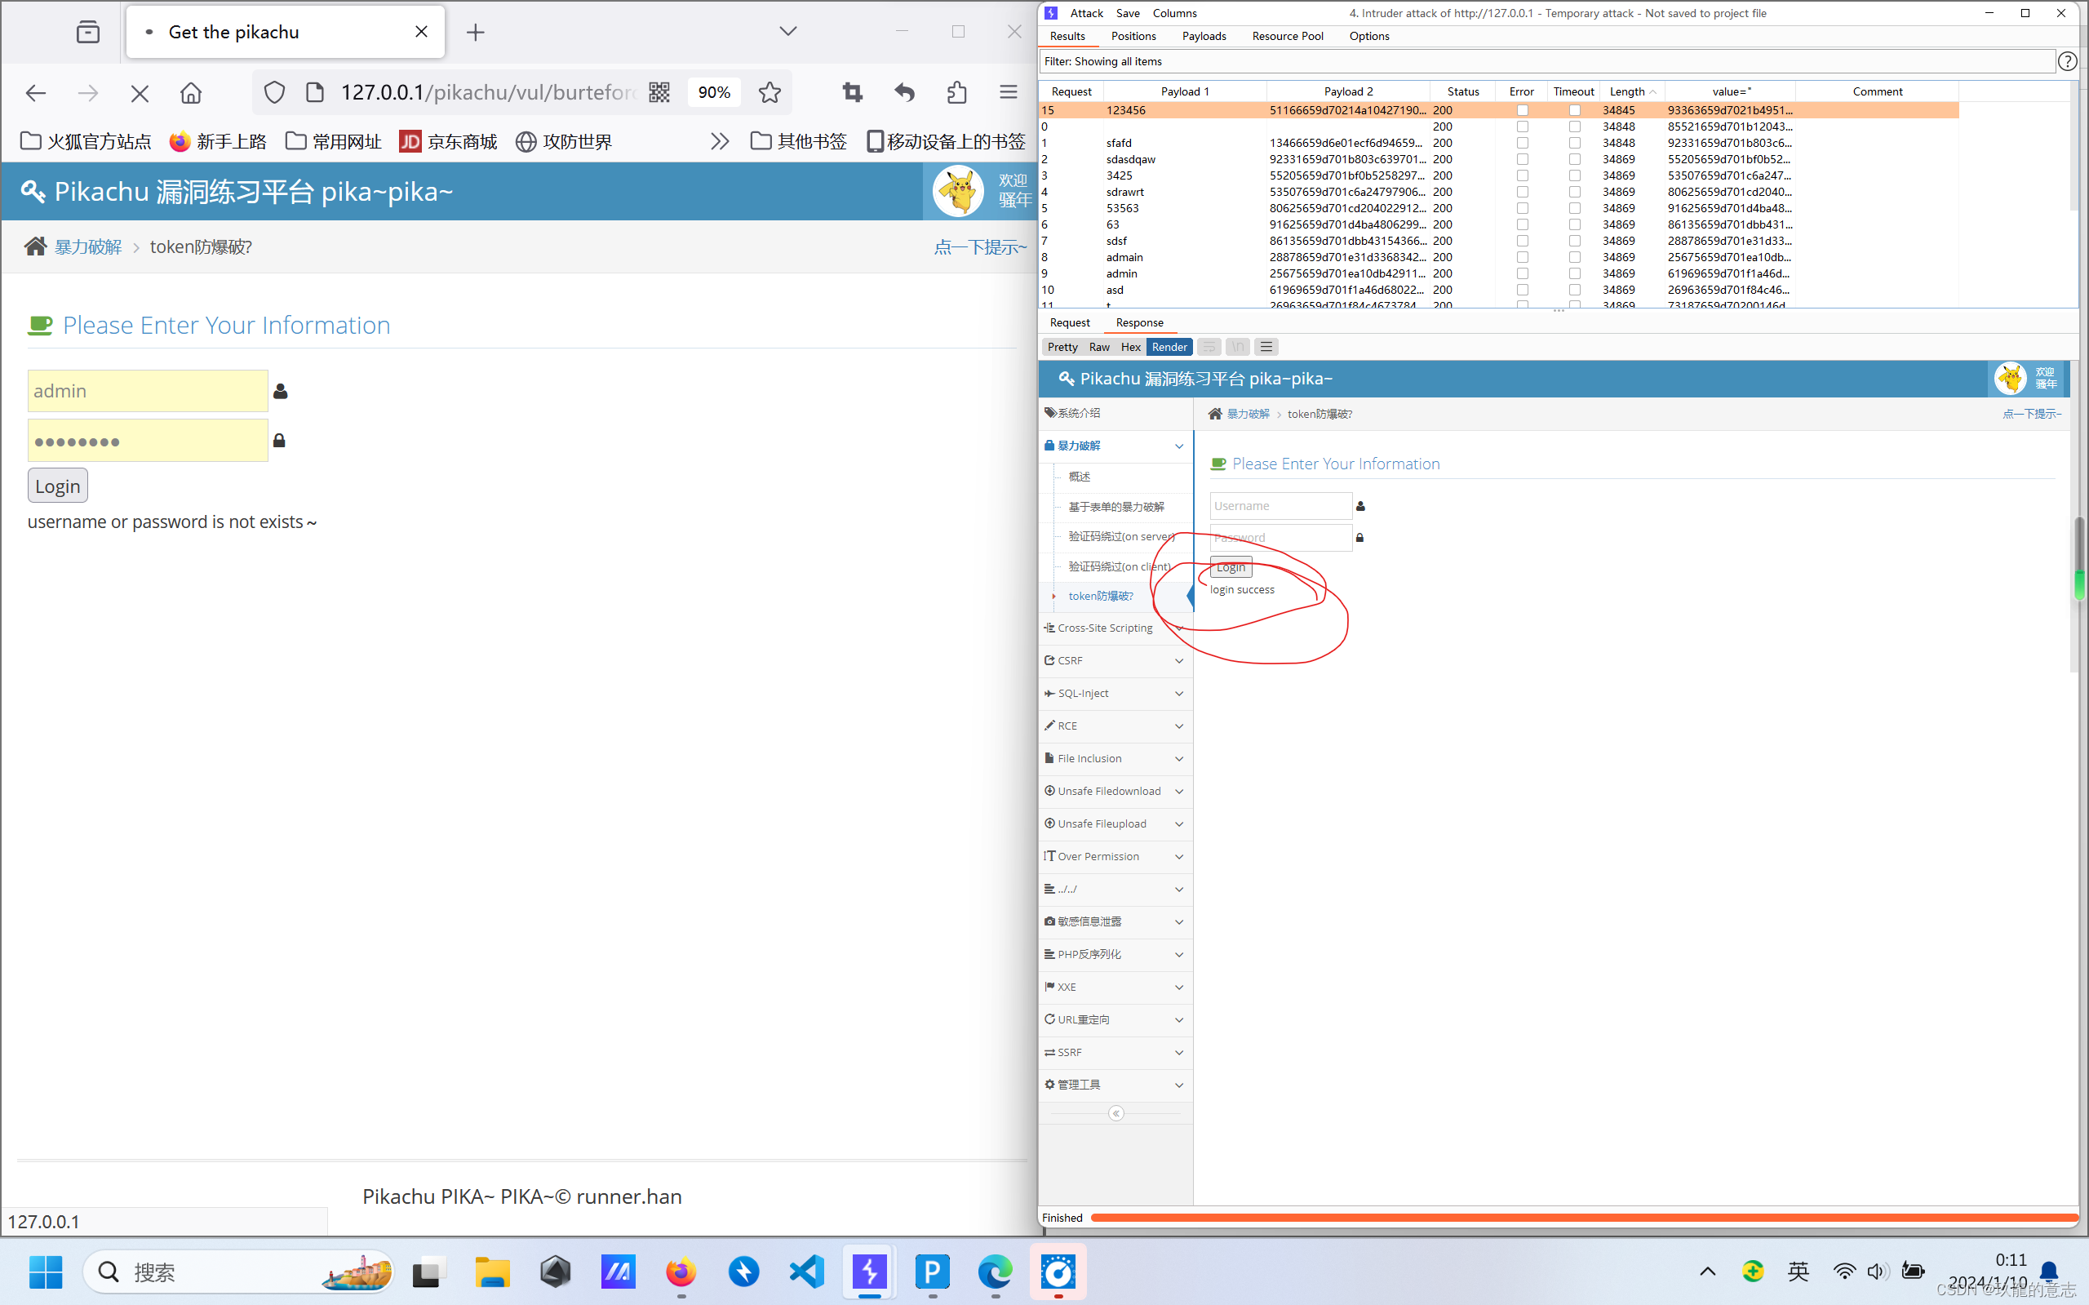
Task: Click the Filter: Showing all items bar
Action: [x=1548, y=61]
